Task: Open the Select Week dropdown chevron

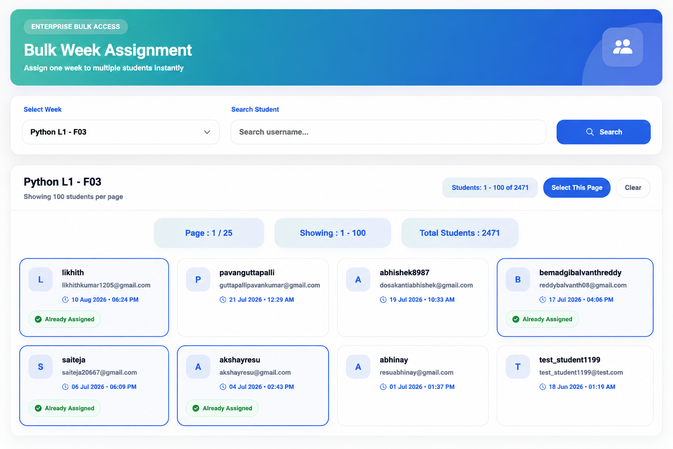Action: [207, 132]
